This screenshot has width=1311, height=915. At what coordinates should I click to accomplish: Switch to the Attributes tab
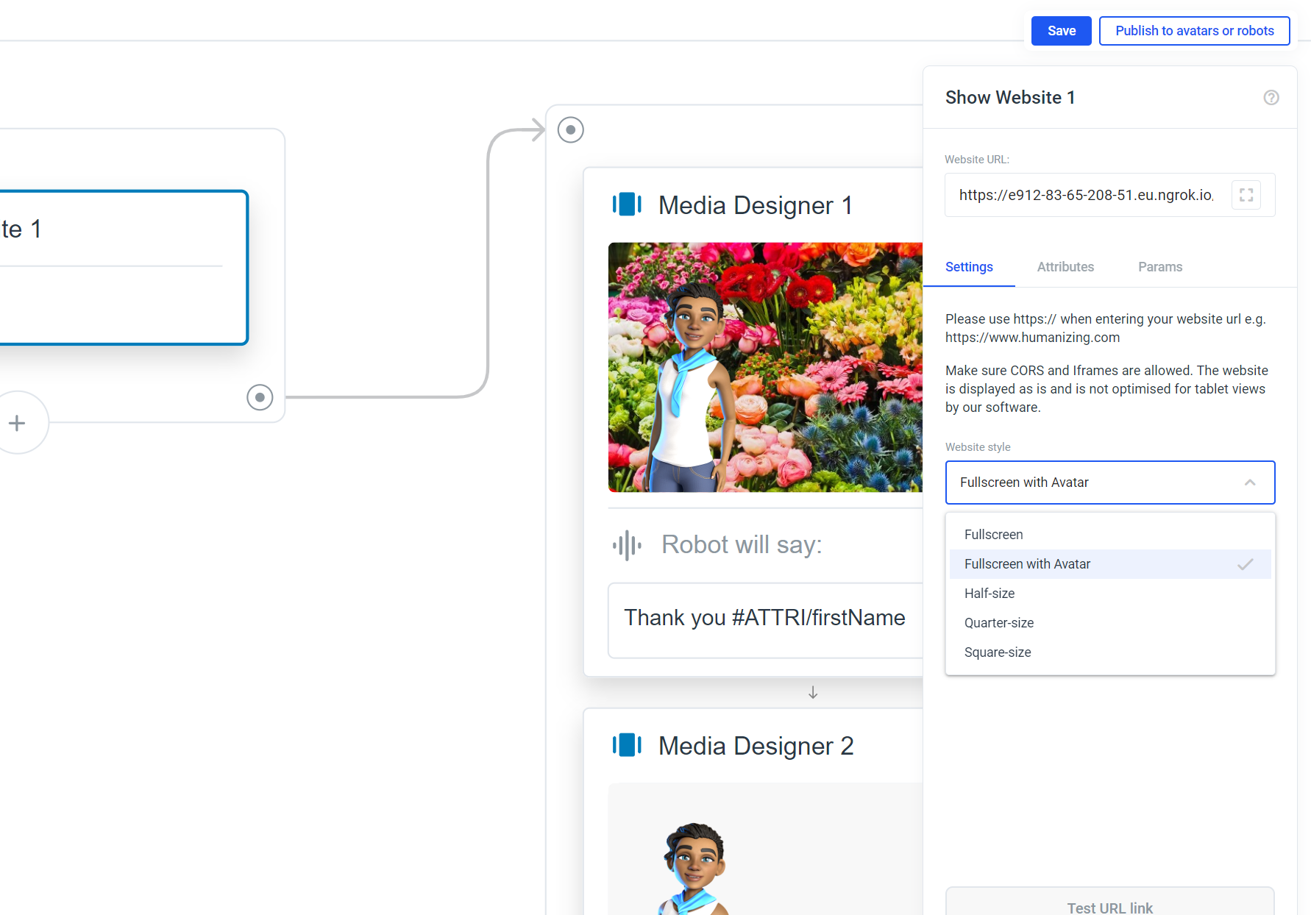(x=1065, y=267)
